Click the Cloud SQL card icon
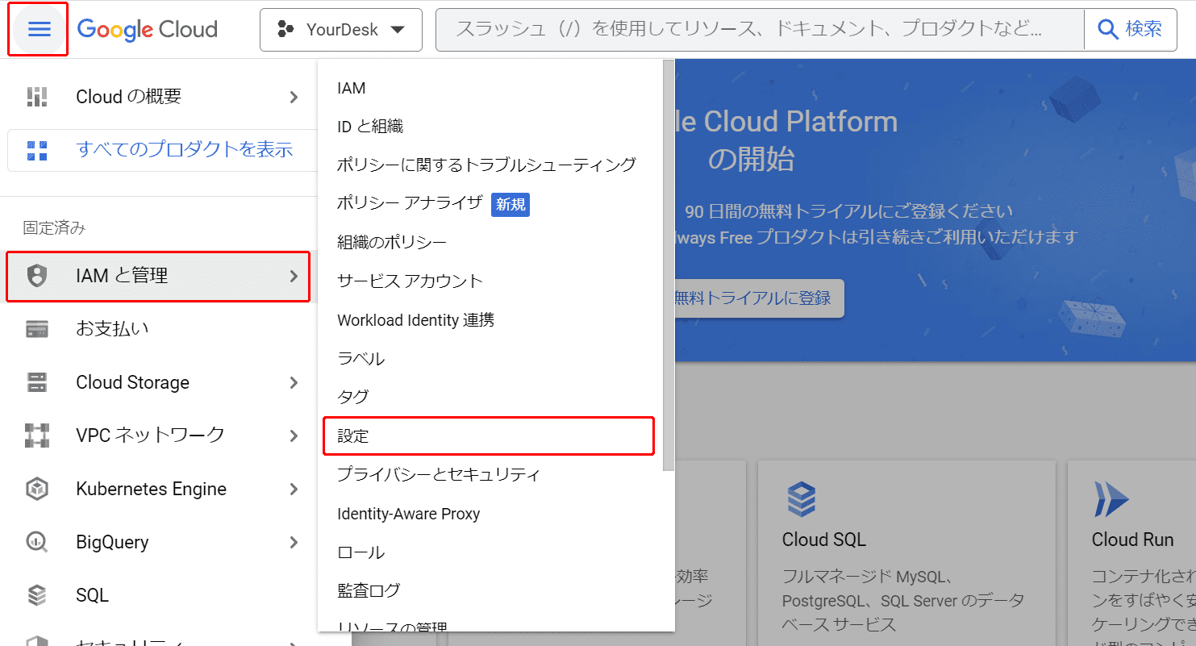This screenshot has height=646, width=1196. click(x=802, y=499)
